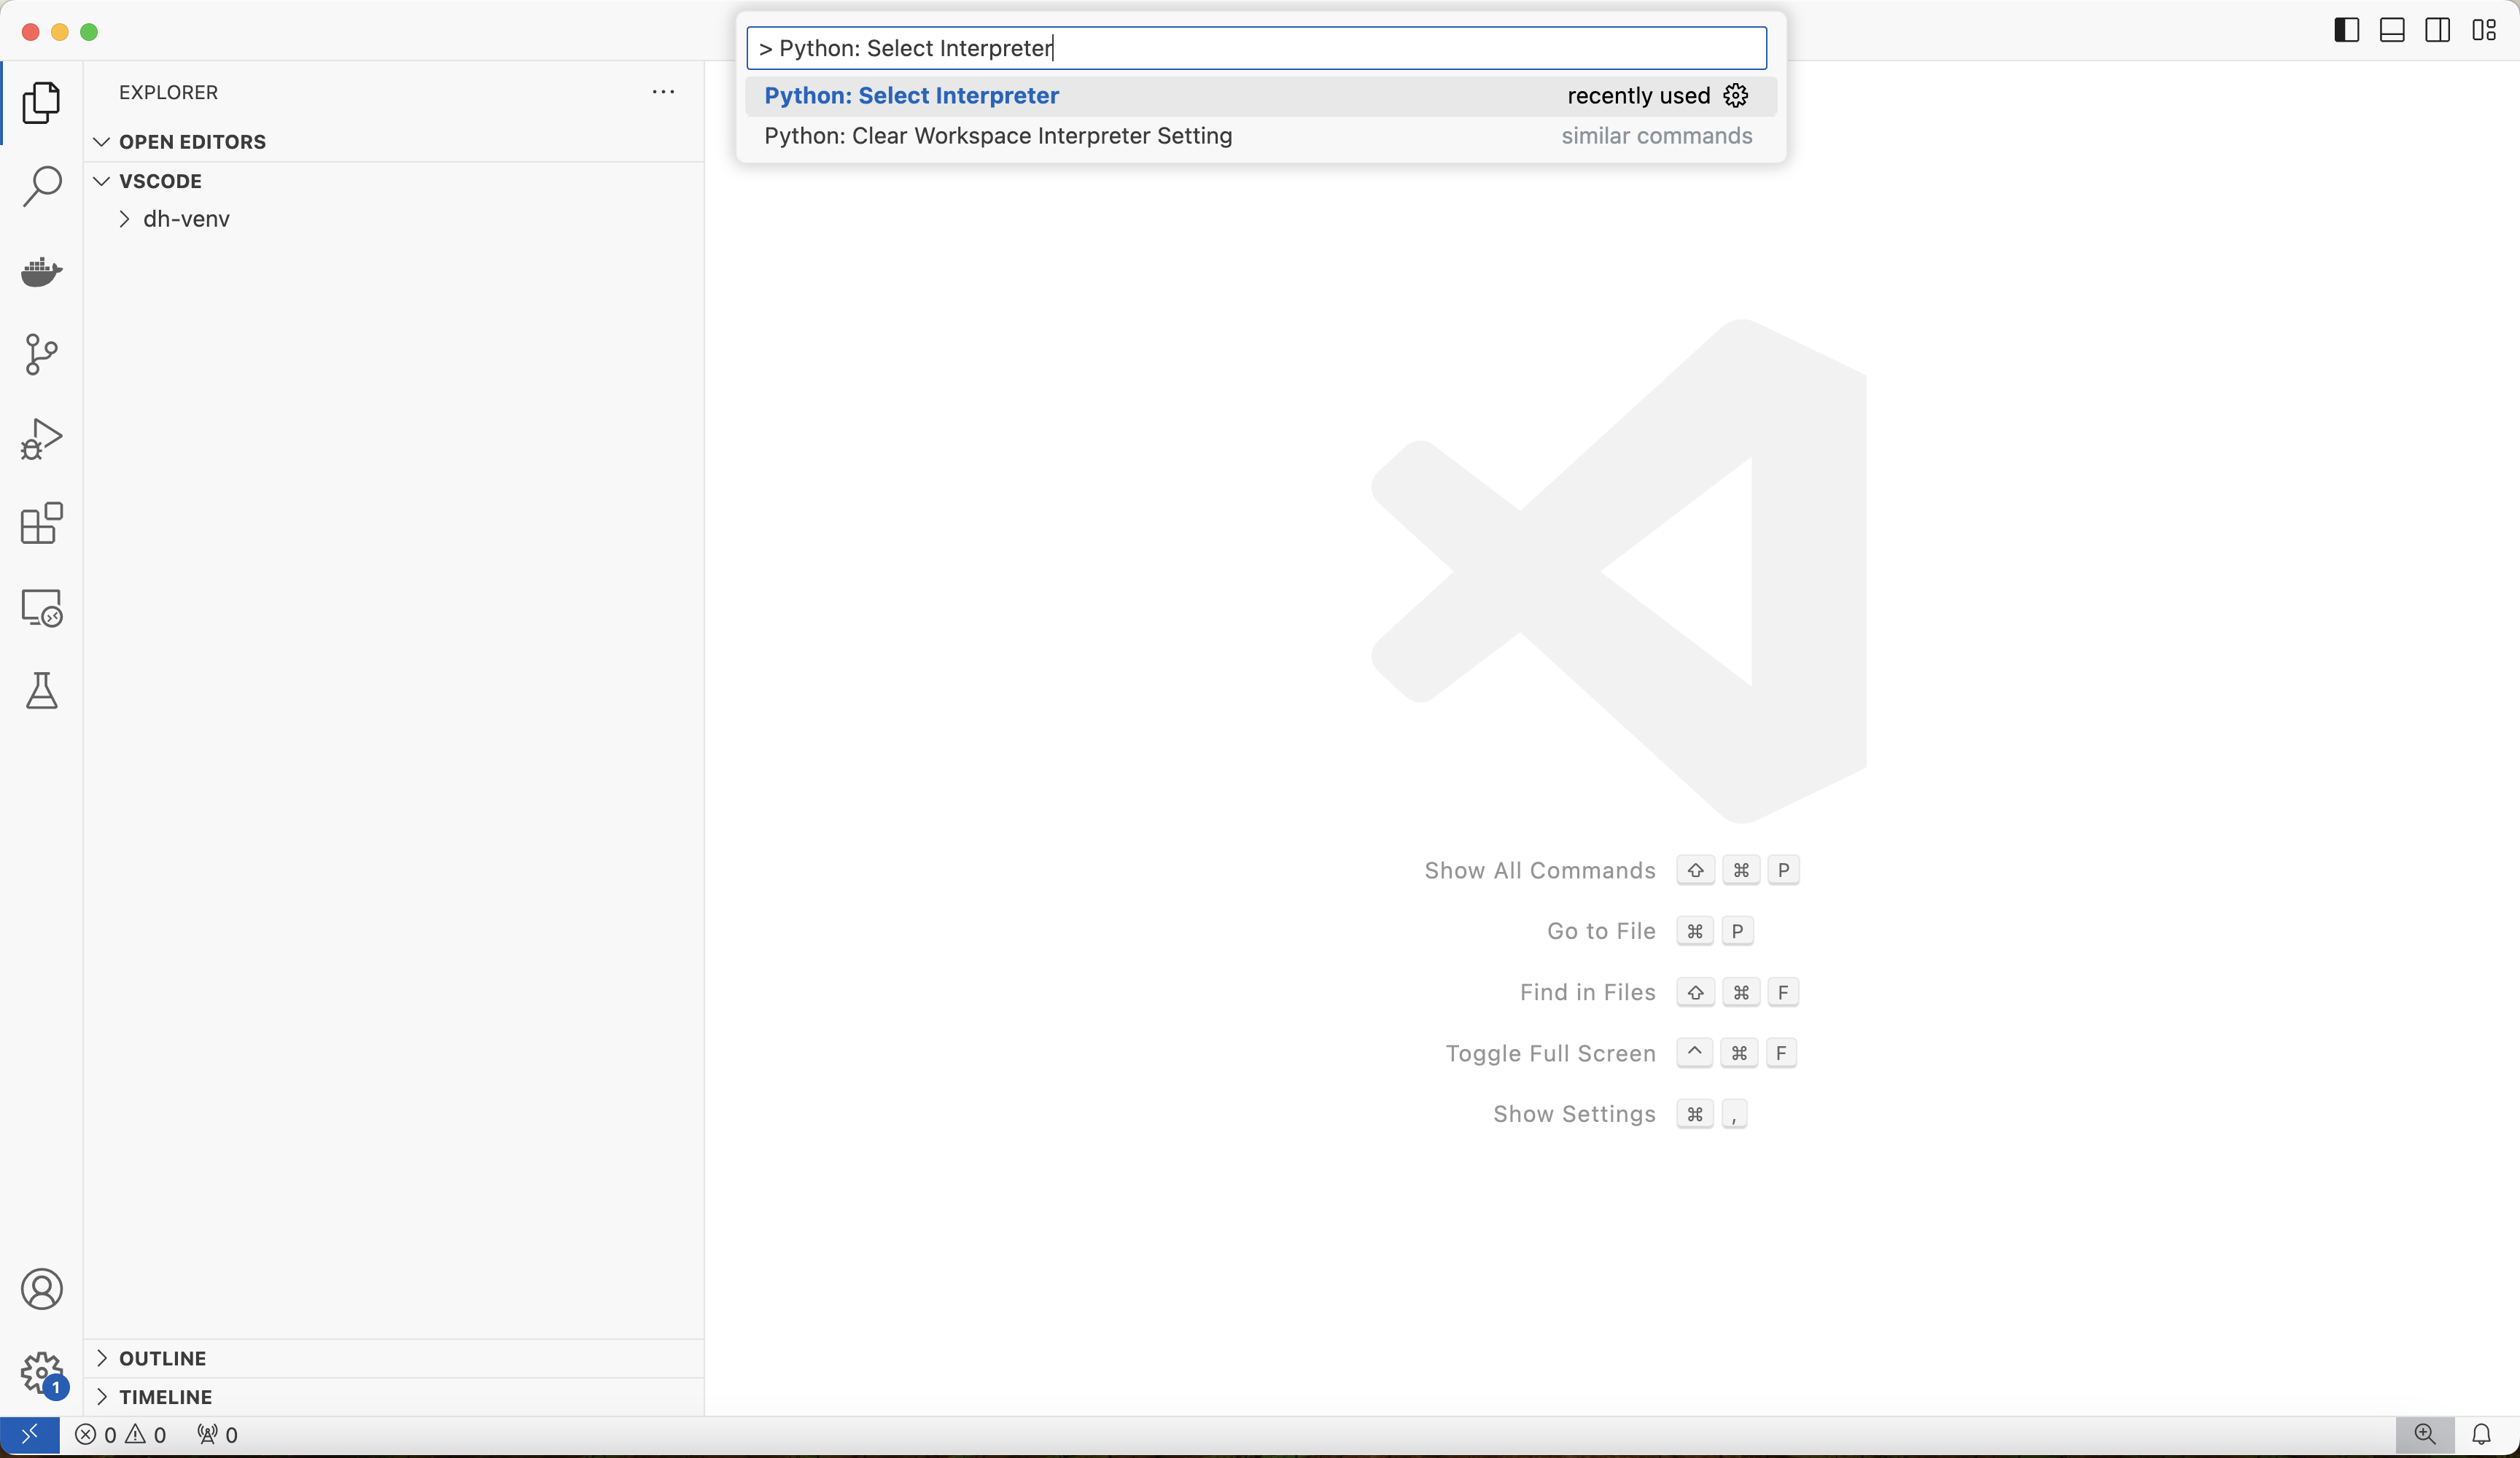Viewport: 2520px width, 1458px height.
Task: Open the Search view in activity bar
Action: point(41,187)
